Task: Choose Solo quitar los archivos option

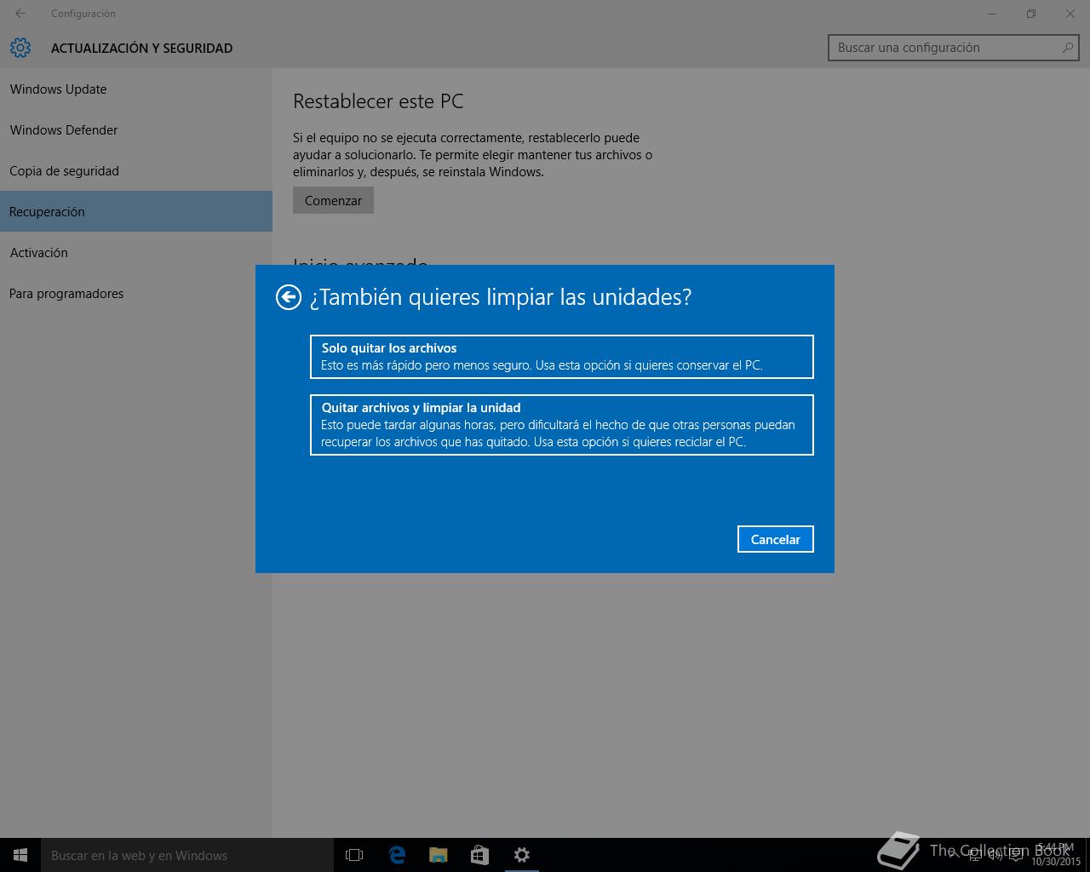Action: click(x=562, y=357)
